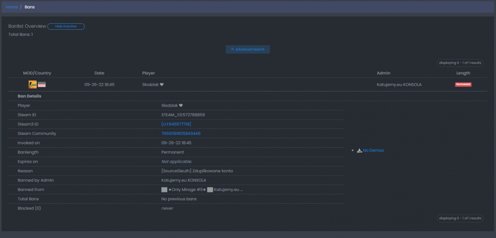The height and width of the screenshot is (238, 496).
Task: Click the Banned from label
Action: pos(31,189)
